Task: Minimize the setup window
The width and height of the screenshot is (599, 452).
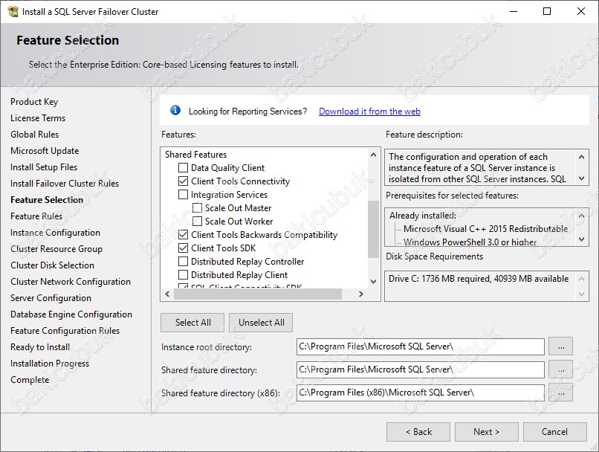Action: point(514,11)
